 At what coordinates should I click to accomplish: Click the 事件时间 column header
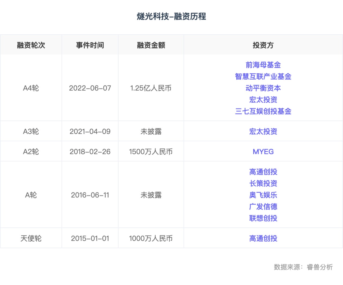point(90,45)
